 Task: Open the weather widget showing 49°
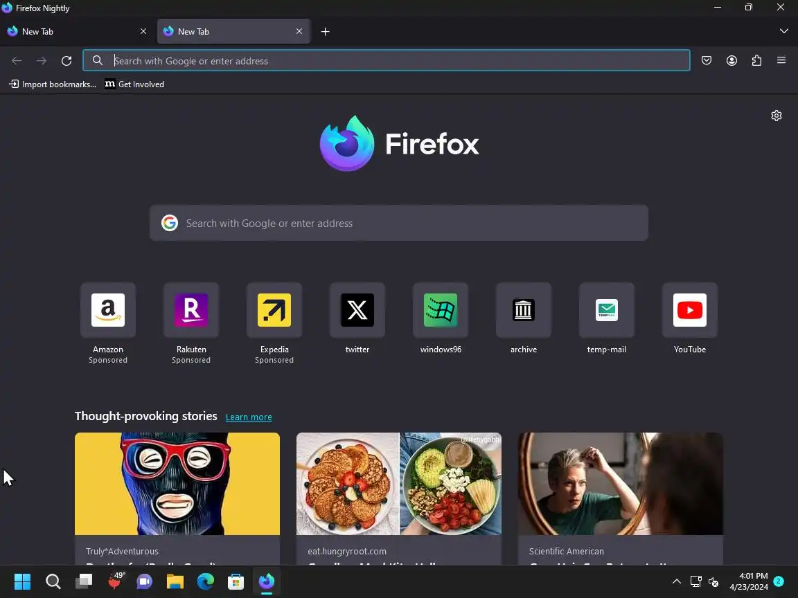coord(116,580)
